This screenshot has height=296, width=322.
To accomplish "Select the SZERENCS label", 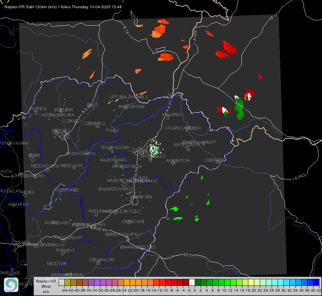I will point(95,123).
